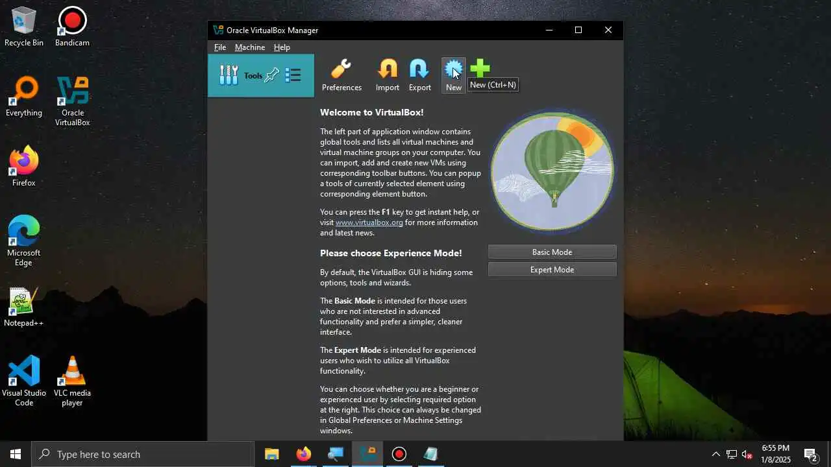Select the Tools item in left panel
The width and height of the screenshot is (831, 467).
(261, 75)
